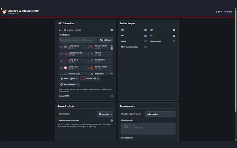Focus the team search input field

point(78,40)
